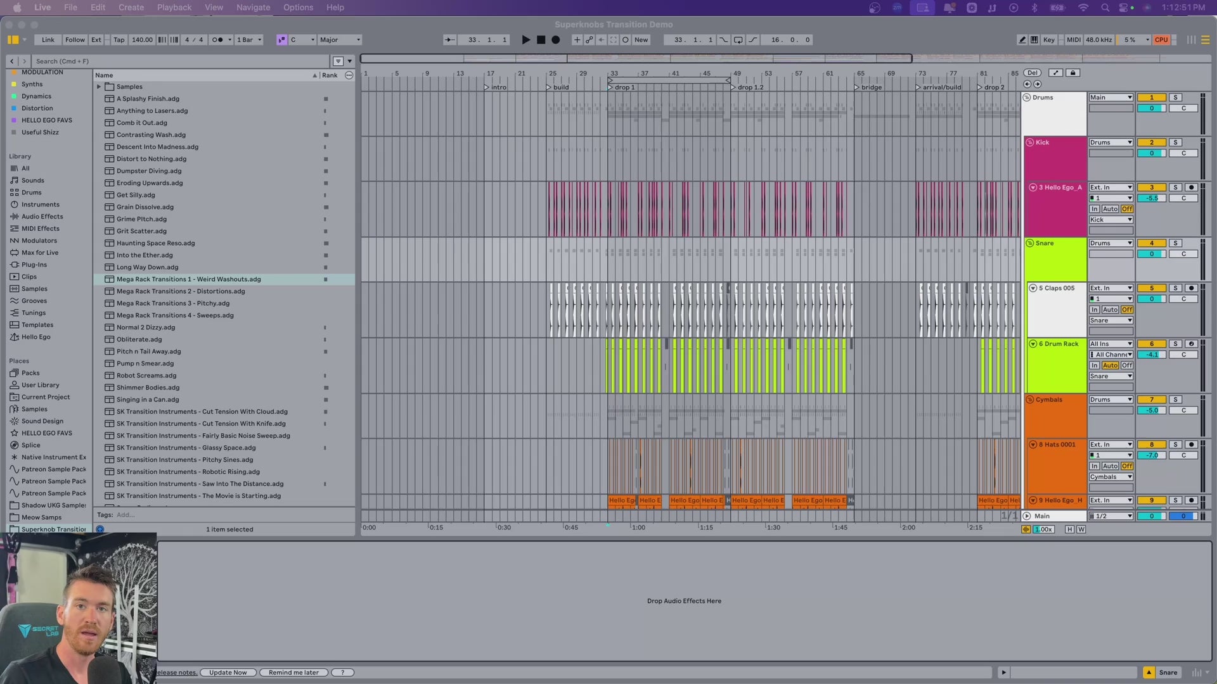The image size is (1217, 684).
Task: Toggle computer MIDI keyboard icon
Action: (1034, 40)
